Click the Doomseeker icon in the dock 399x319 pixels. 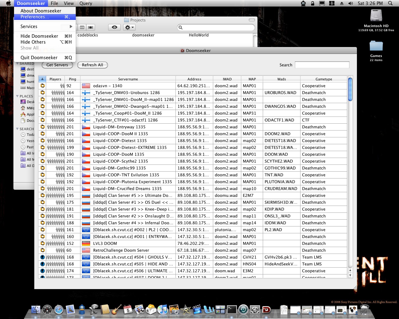tap(267, 309)
